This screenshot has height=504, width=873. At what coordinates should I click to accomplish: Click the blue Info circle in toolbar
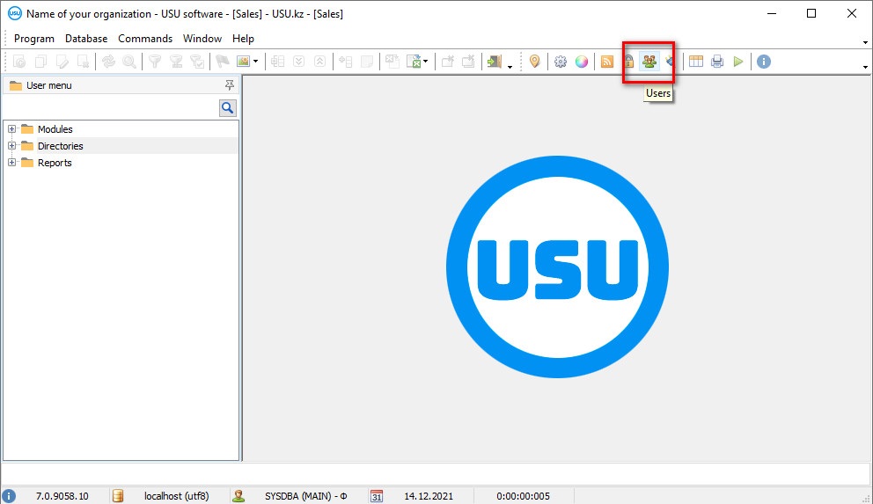(x=764, y=62)
